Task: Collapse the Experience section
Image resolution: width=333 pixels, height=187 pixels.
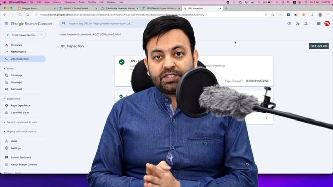Action: point(5,99)
